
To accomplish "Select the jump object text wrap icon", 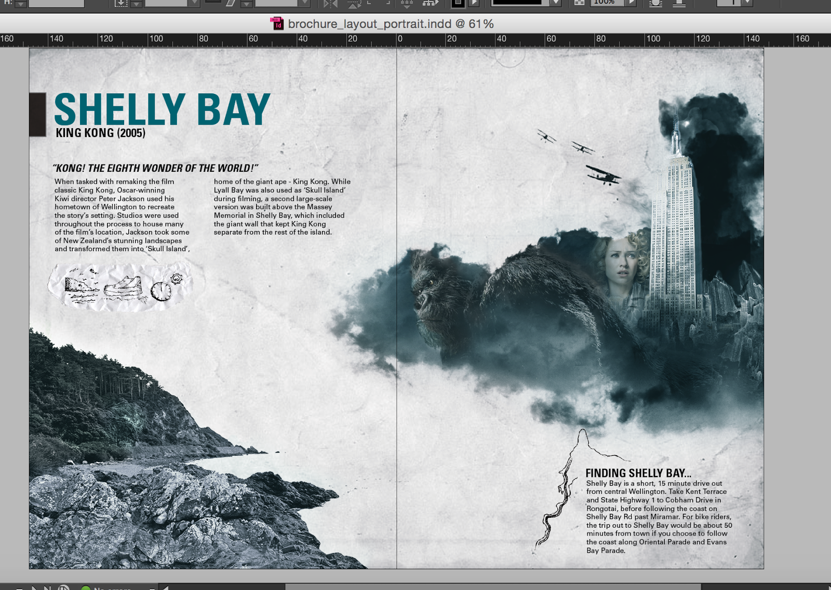I will click(x=679, y=3).
